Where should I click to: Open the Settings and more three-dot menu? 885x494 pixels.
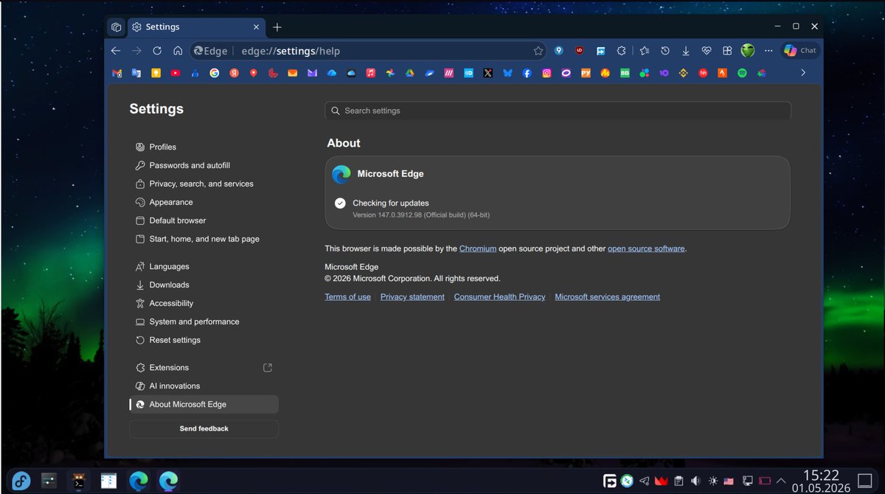tap(768, 51)
